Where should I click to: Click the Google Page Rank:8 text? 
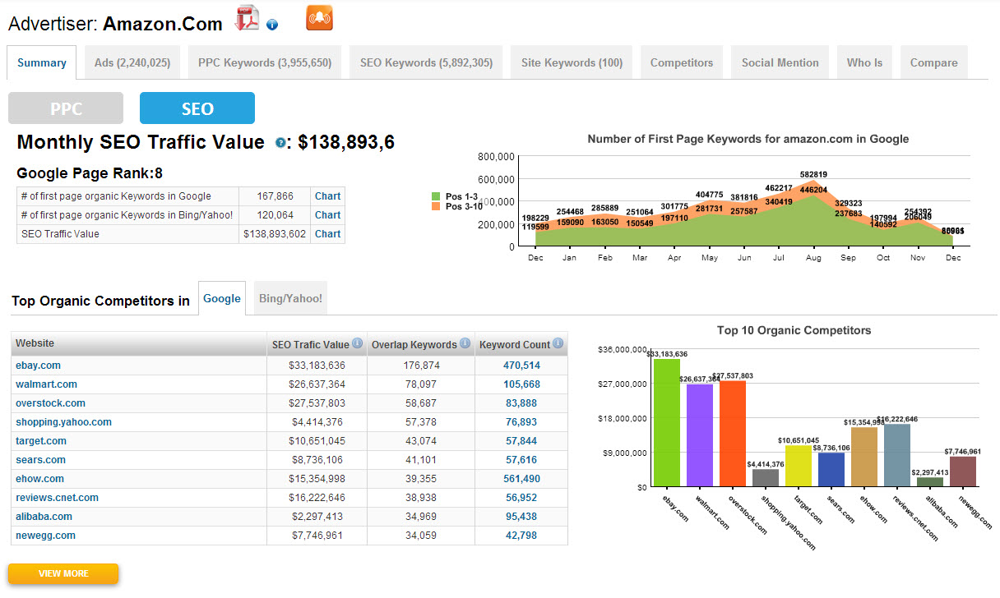click(90, 173)
